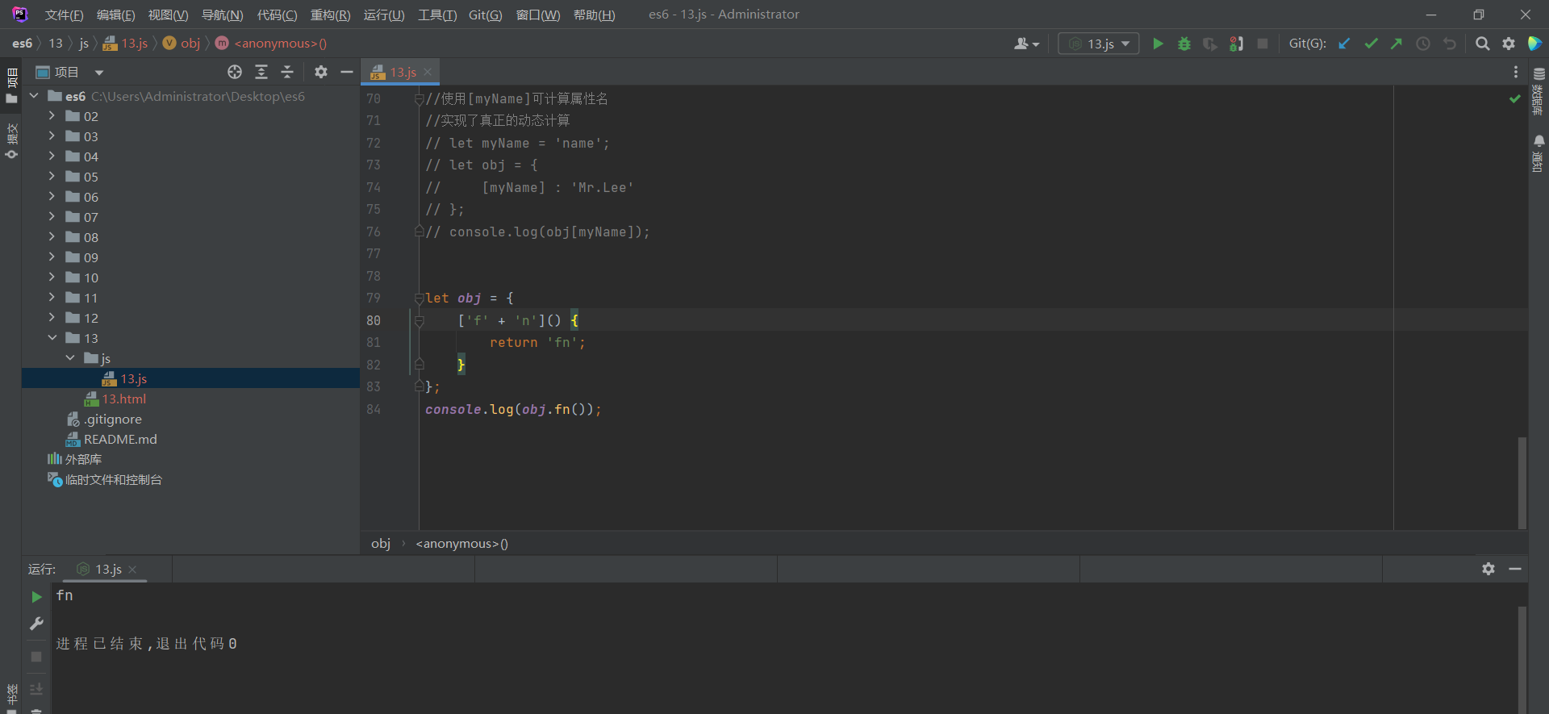
Task: Click the Code With Me user icon
Action: pyautogui.click(x=1026, y=44)
